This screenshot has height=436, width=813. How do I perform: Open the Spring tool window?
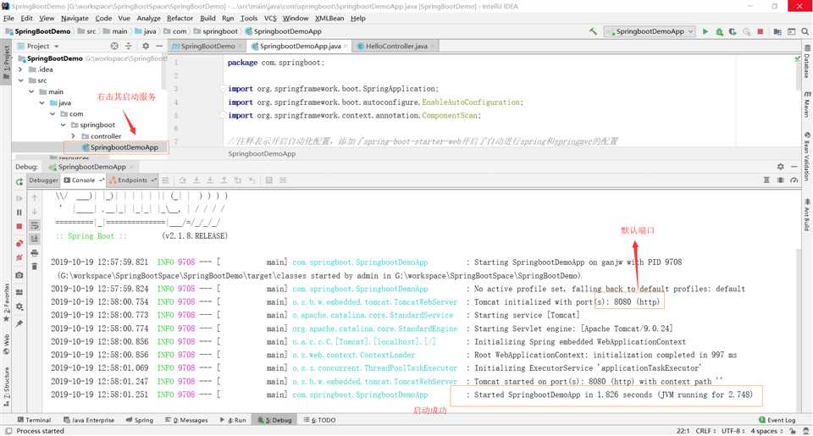(x=140, y=420)
